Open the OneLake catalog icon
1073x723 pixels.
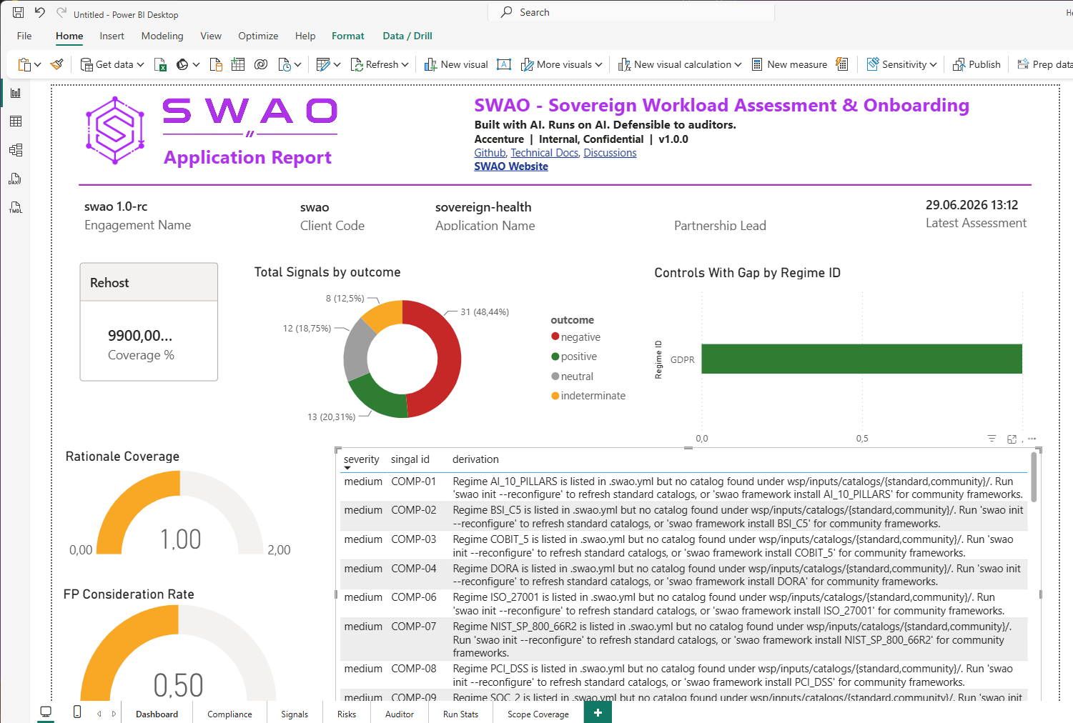point(182,64)
